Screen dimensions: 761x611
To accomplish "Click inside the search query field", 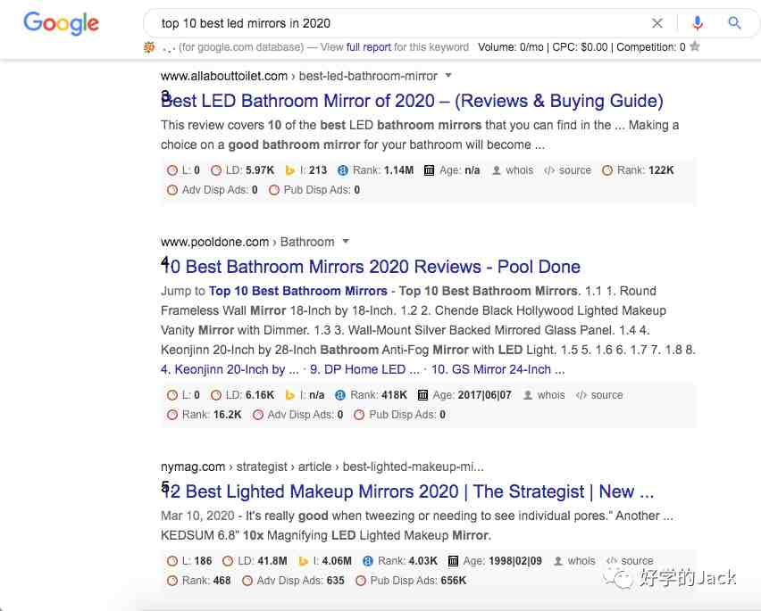I will pos(398,23).
